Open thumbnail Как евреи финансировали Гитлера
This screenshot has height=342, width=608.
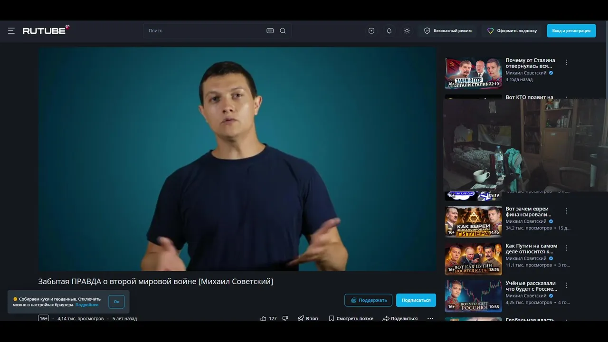pos(473,222)
